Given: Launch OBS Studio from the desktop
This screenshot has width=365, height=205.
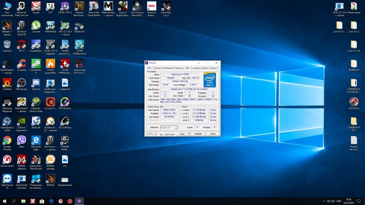Looking at the screenshot, I should pos(21,85).
